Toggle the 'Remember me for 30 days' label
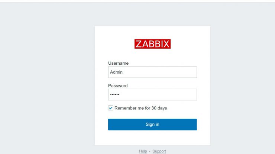The image size is (275, 154). [x=140, y=108]
